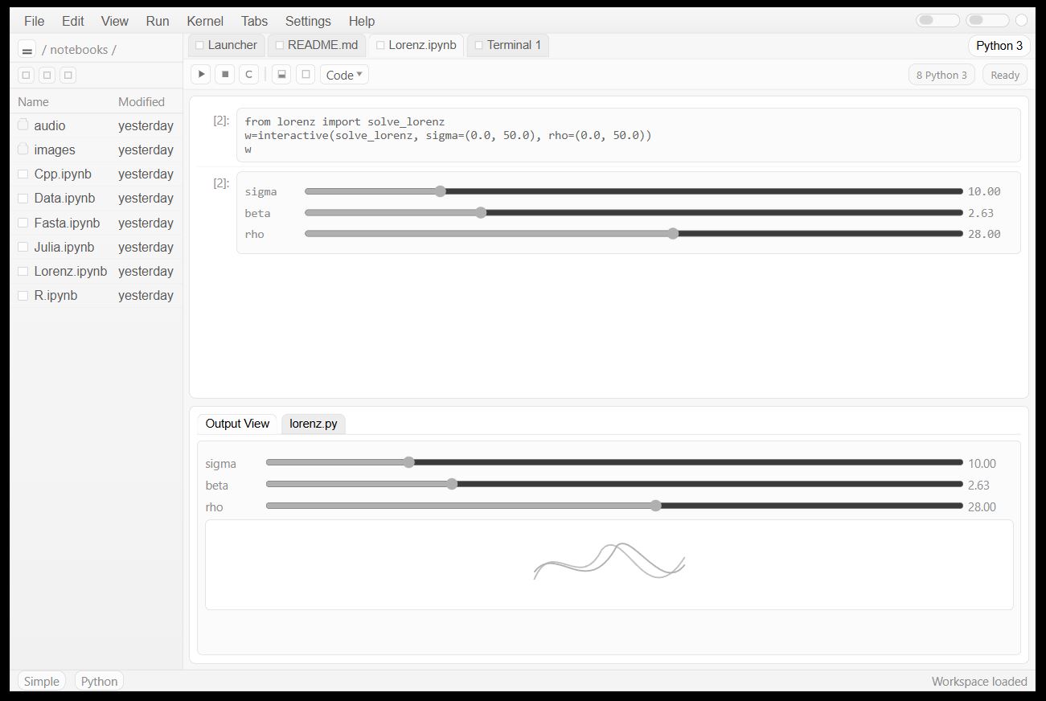Viewport: 1046px width, 701px height.
Task: Click the Stop kernel square icon
Action: click(x=225, y=75)
